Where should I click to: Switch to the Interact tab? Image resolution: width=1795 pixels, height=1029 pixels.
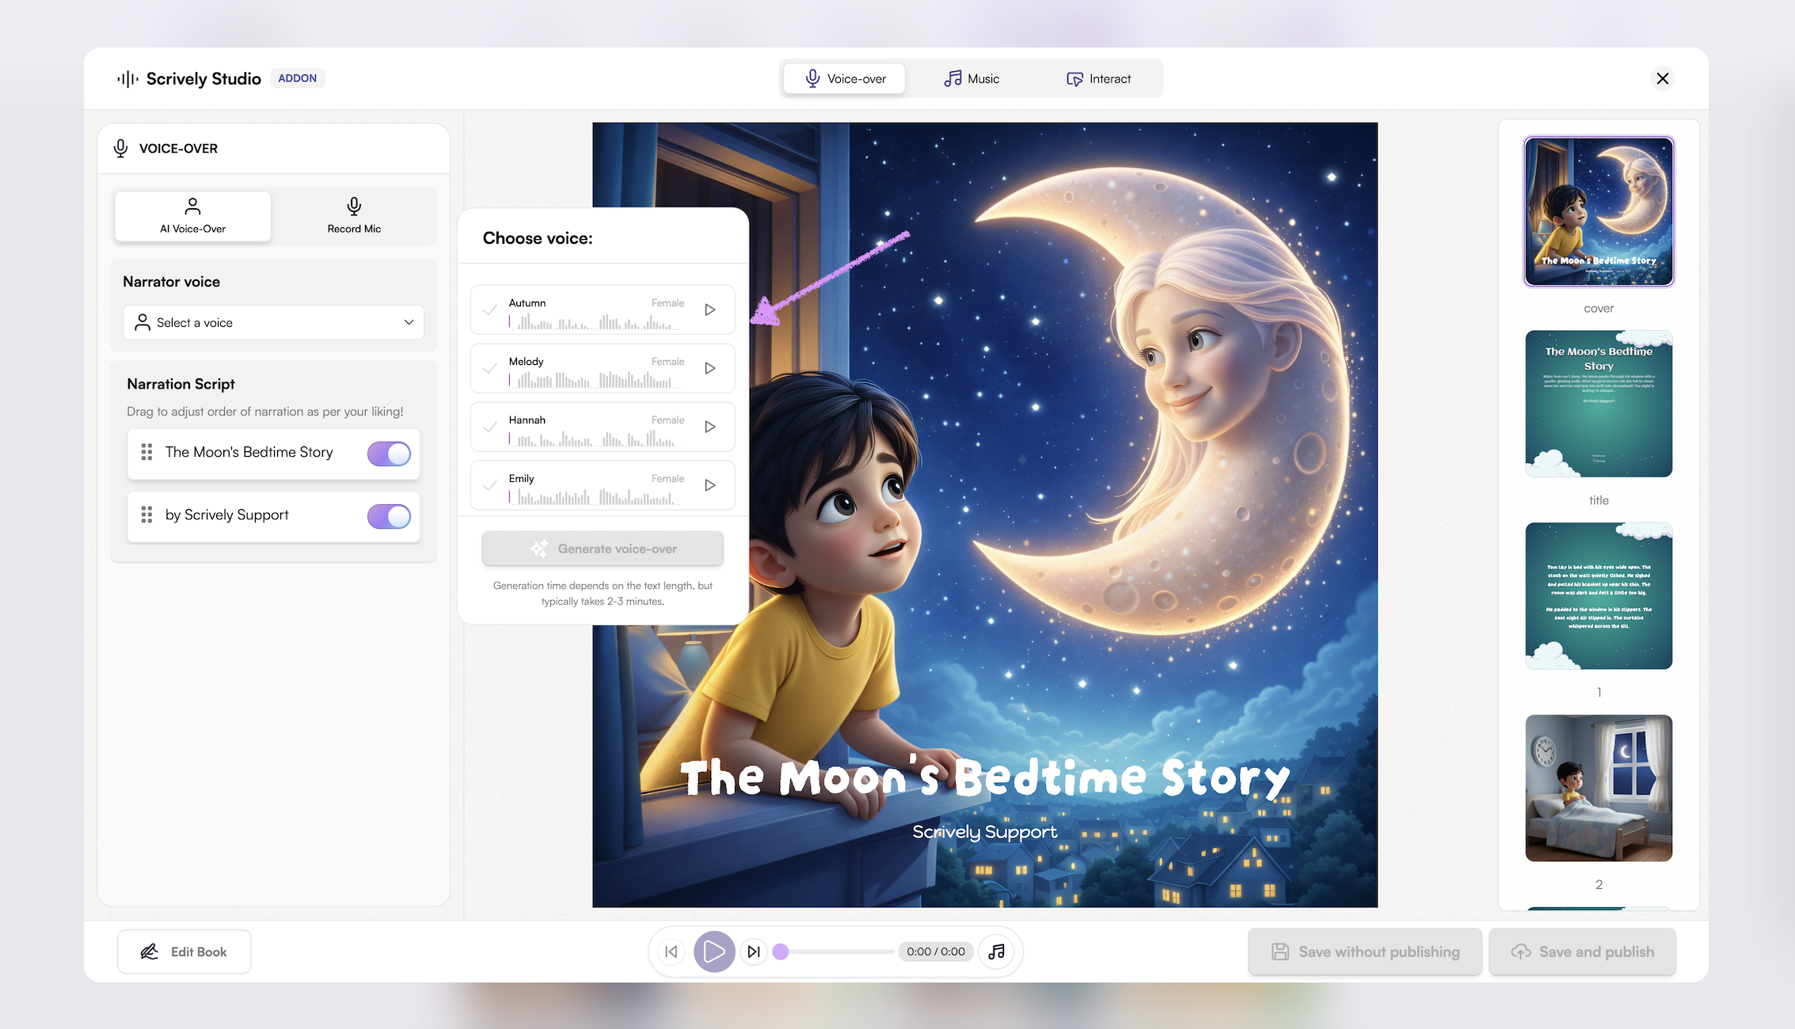(x=1098, y=79)
